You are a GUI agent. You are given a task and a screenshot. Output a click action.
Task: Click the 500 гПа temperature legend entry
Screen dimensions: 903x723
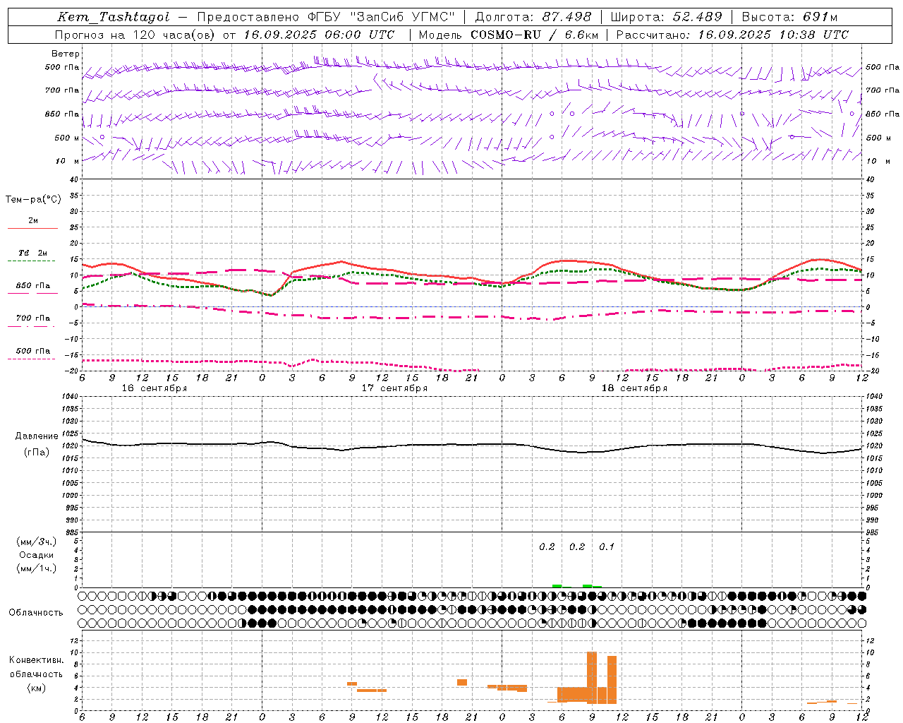[x=33, y=350]
